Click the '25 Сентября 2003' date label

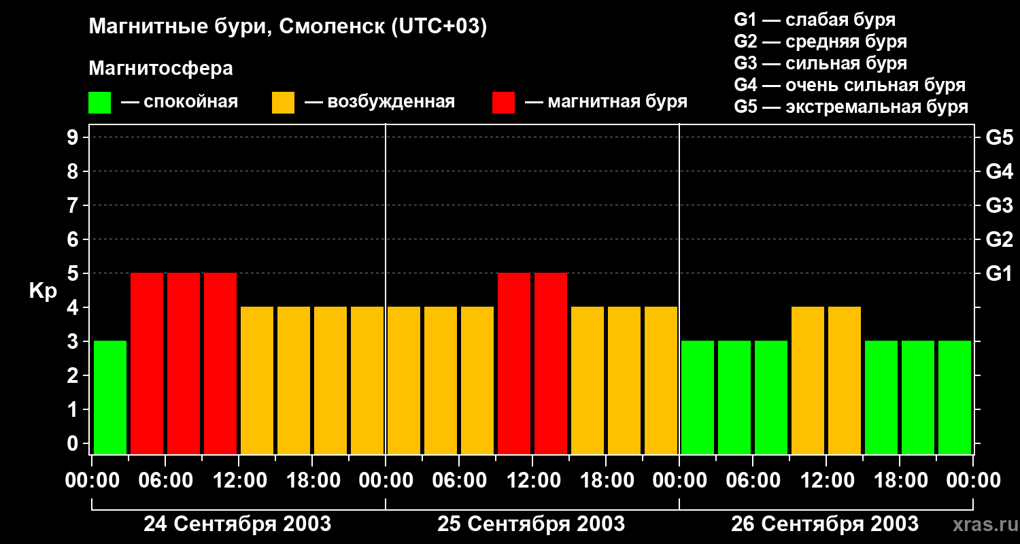point(531,524)
